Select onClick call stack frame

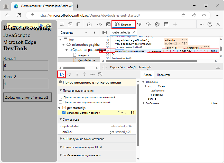[97, 132]
